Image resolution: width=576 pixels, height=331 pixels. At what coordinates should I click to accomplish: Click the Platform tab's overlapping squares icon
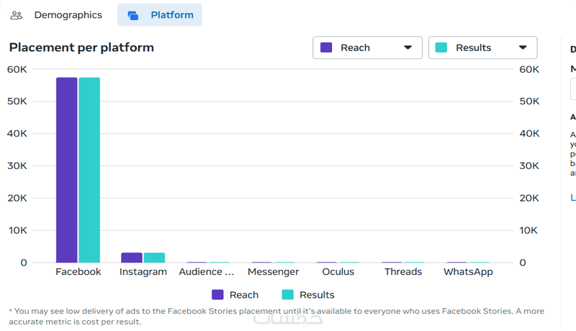point(133,15)
